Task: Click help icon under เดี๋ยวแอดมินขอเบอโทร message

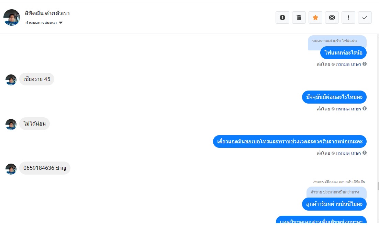Action: pos(365,153)
